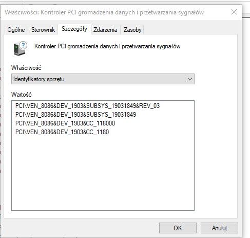Image resolution: width=250 pixels, height=238 pixels.
Task: Click the Anuluj button
Action: [x=219, y=228]
